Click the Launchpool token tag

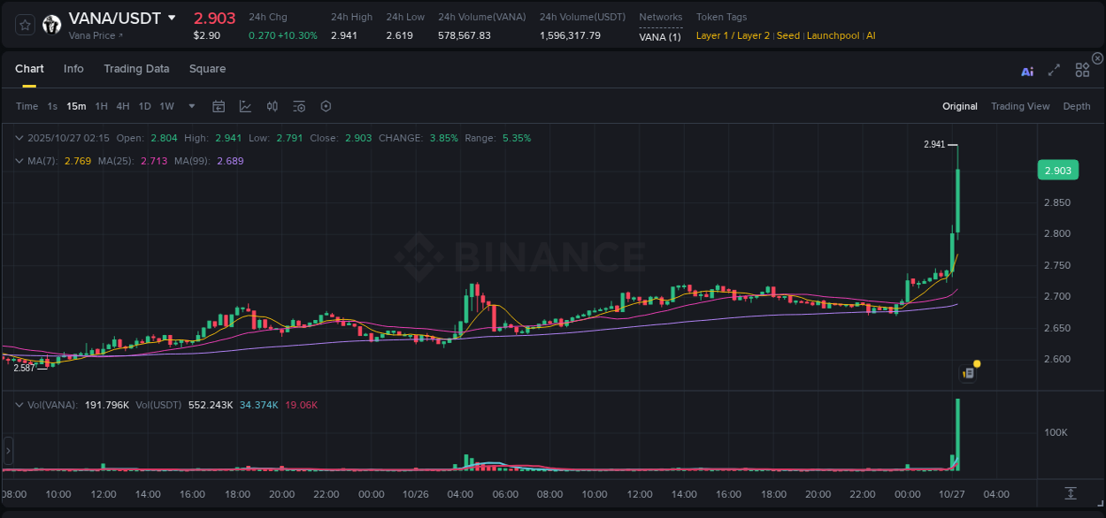(833, 35)
